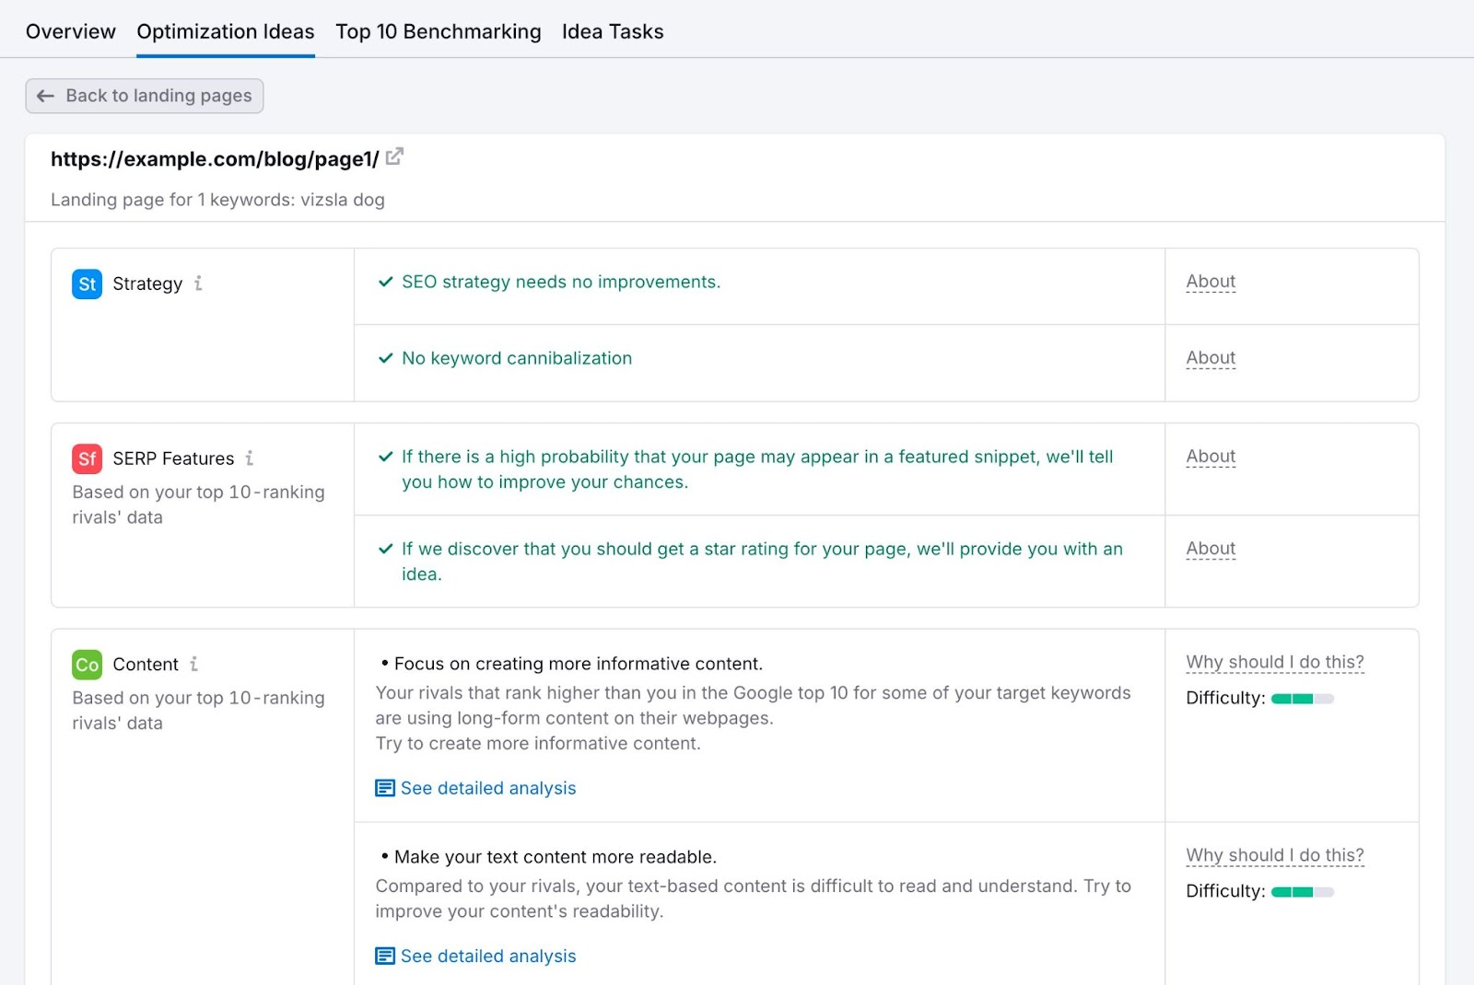Viewport: 1474px width, 985px height.
Task: Click 'Why should I do this?' for informative content
Action: [x=1274, y=662]
